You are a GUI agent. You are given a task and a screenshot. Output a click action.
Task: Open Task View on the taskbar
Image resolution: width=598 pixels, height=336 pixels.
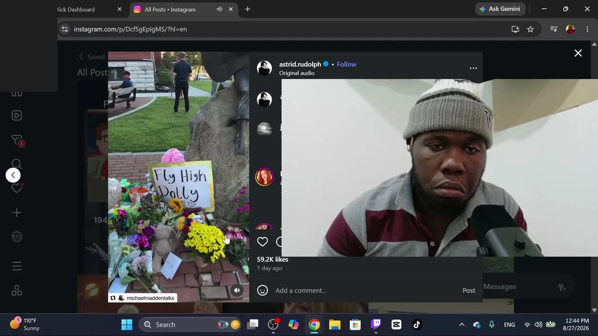coord(253,324)
